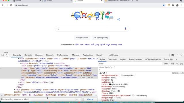The height and width of the screenshot is (103, 184).
Task: Open the Chrome three-dot menu
Action: pyautogui.click(x=181, y=5)
